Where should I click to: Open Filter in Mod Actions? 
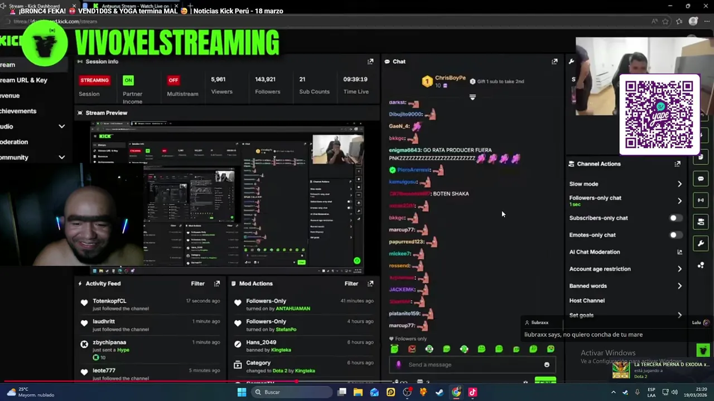click(351, 283)
